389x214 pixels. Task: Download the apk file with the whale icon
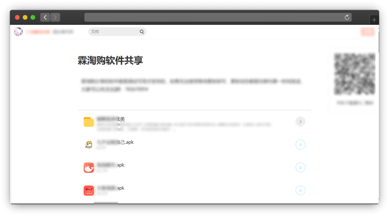300,167
